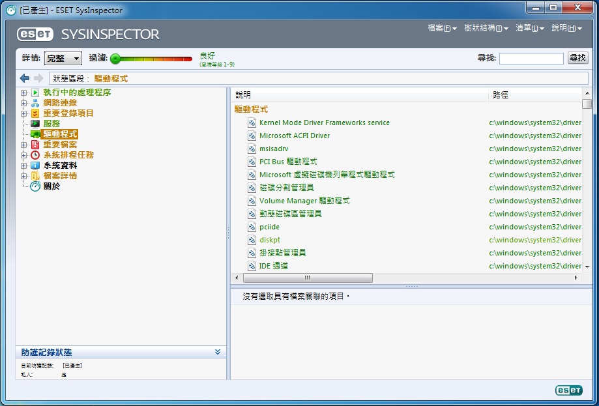599x406 pixels.
Task: Expand the 系統排程任務 tree node
Action: [23, 155]
